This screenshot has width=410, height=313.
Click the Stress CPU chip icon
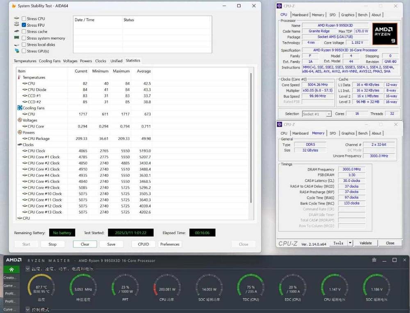click(x=17, y=18)
